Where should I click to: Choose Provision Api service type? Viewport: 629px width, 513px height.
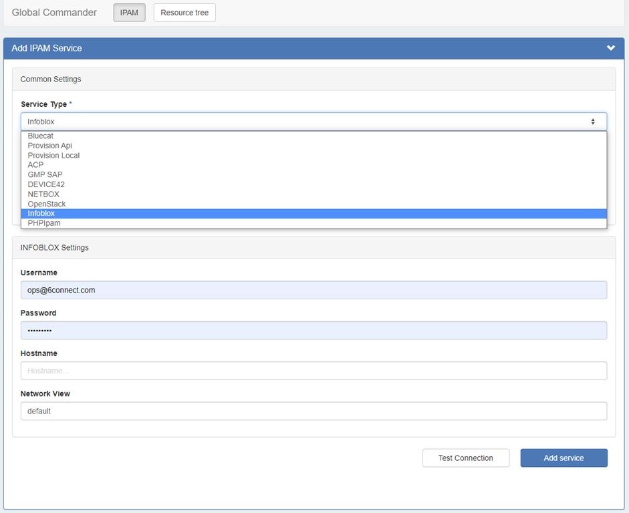tap(50, 146)
